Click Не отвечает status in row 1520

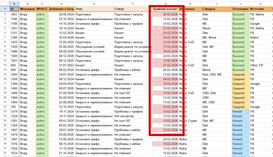(133, 148)
